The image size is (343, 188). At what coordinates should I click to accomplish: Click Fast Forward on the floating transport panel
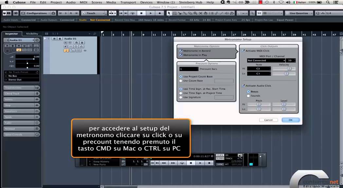(173, 163)
